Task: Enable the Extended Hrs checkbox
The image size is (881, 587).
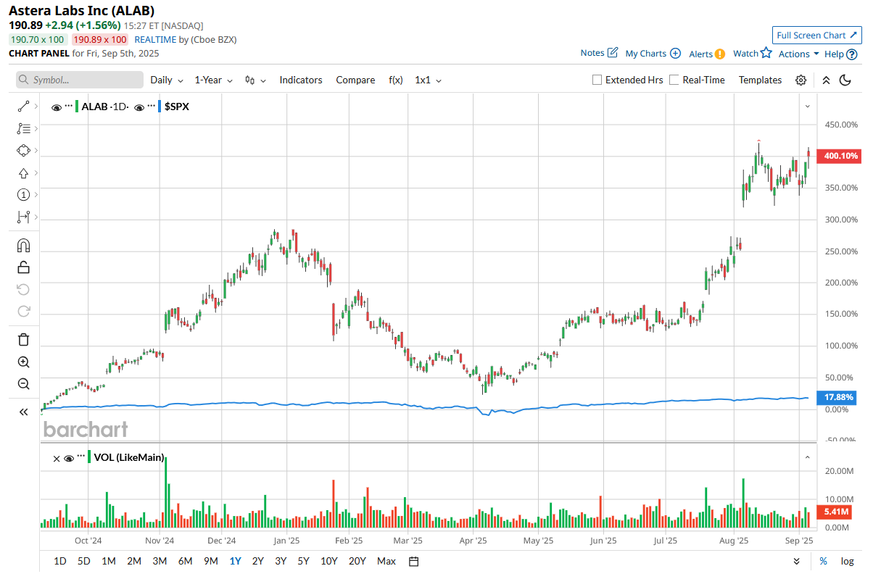Action: 597,80
